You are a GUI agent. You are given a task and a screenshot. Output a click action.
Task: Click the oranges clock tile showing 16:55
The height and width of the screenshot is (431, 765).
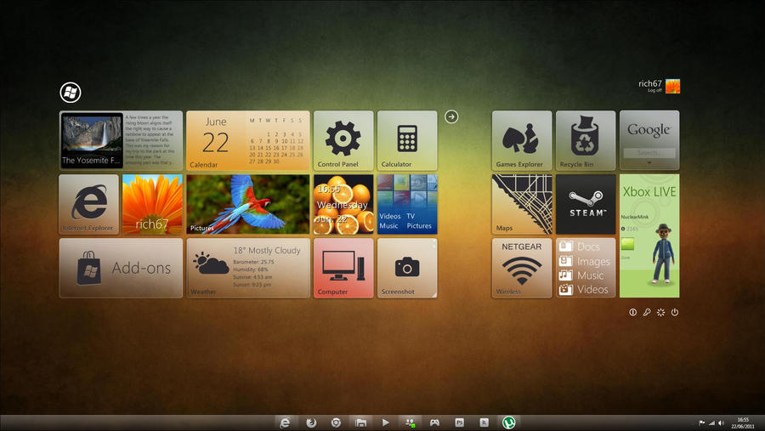pyautogui.click(x=343, y=205)
